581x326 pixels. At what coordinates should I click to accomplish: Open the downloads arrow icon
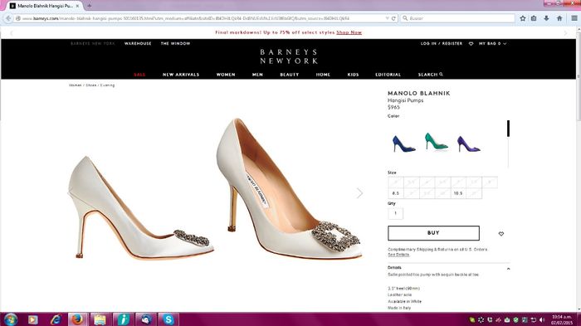coord(546,18)
